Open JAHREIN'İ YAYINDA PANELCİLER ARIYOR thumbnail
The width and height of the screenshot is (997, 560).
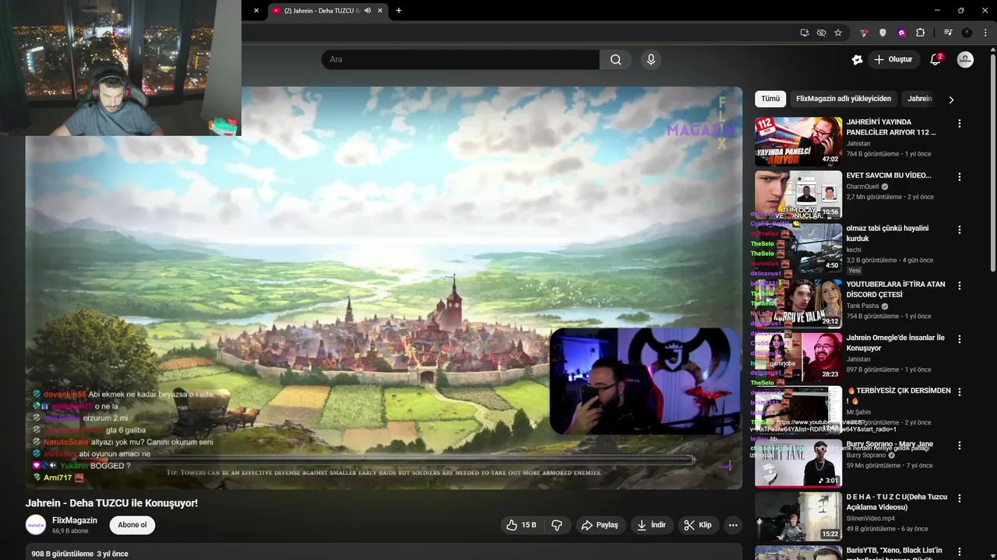coord(798,142)
